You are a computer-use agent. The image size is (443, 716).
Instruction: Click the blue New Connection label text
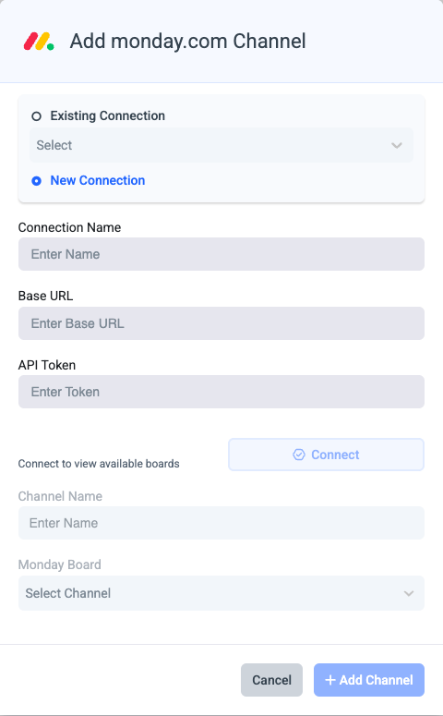[98, 180]
